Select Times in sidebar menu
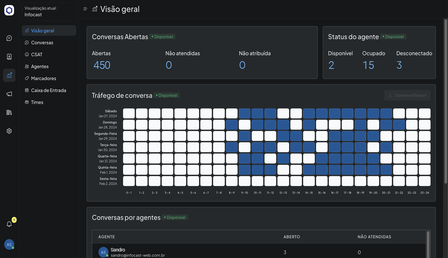Screen dimensions: 448x258 click(x=37, y=102)
